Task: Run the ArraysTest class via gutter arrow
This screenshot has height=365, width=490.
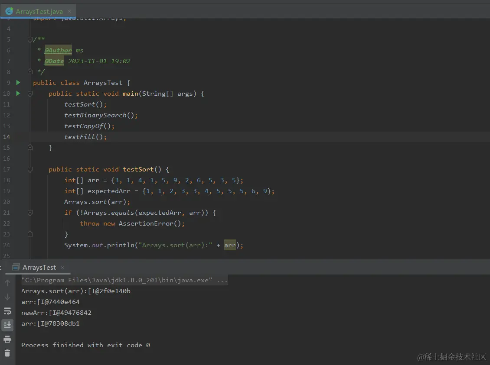Action: (18, 83)
